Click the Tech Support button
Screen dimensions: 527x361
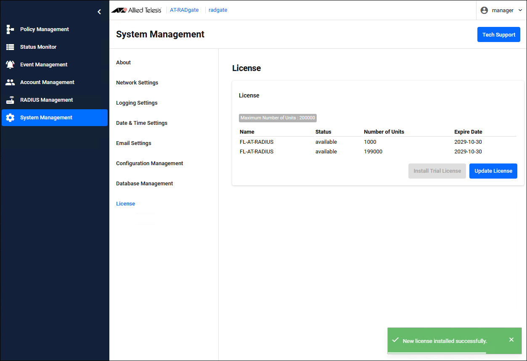[x=498, y=35]
